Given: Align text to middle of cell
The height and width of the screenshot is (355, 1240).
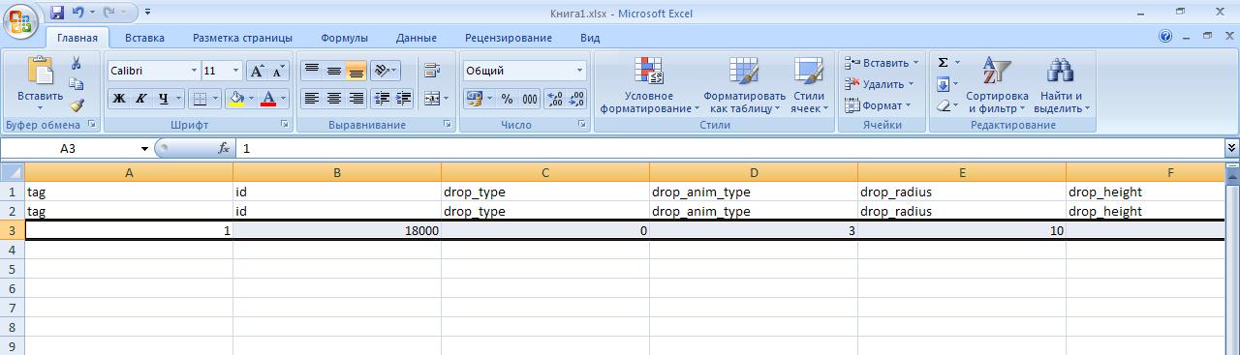Looking at the screenshot, I should [334, 71].
